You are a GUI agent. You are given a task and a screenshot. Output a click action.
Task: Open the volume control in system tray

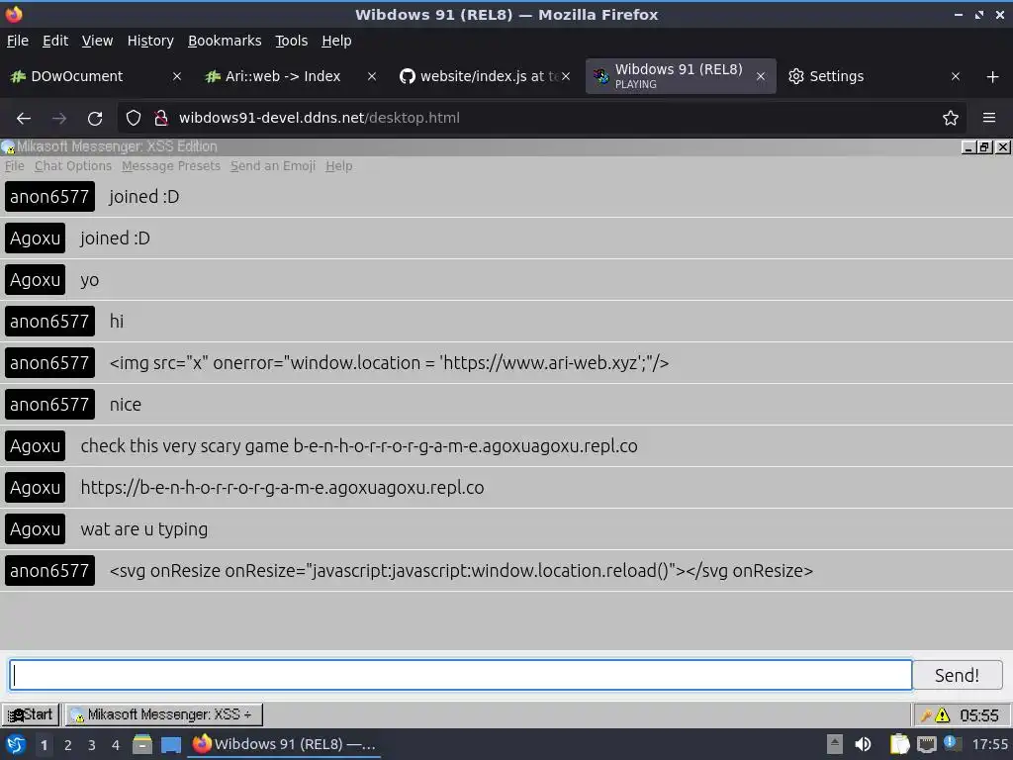(x=863, y=744)
